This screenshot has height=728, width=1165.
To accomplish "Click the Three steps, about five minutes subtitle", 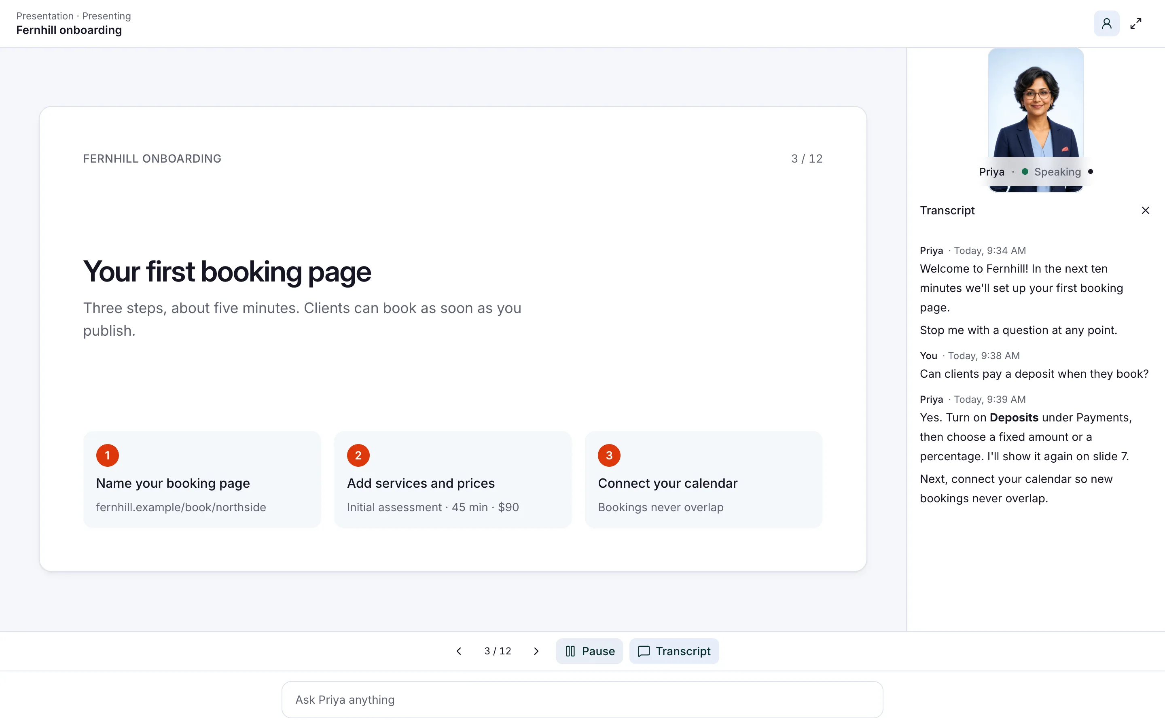I will tap(302, 319).
